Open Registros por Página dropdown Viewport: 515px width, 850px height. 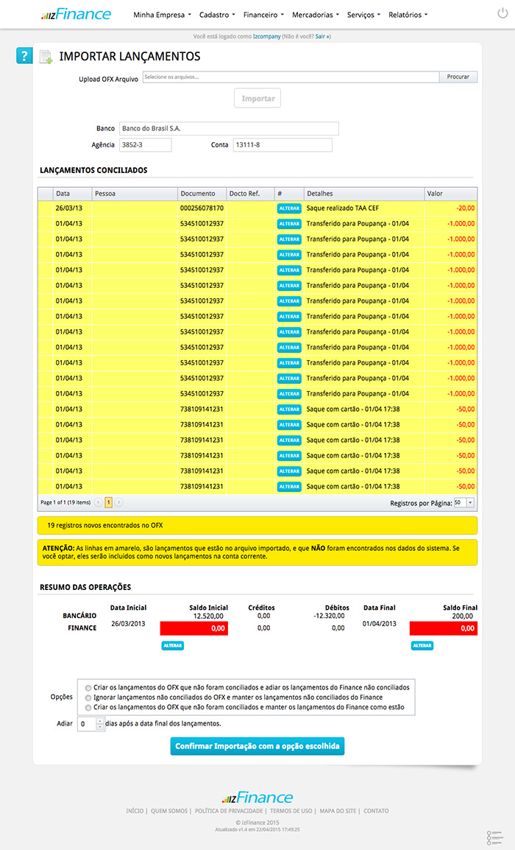coord(464,502)
